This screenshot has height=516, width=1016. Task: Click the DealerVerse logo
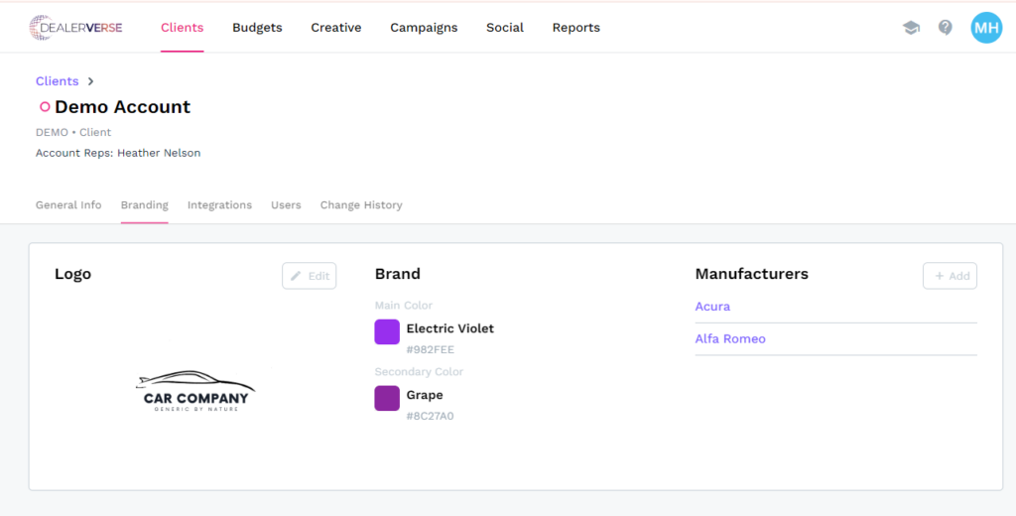tap(76, 28)
